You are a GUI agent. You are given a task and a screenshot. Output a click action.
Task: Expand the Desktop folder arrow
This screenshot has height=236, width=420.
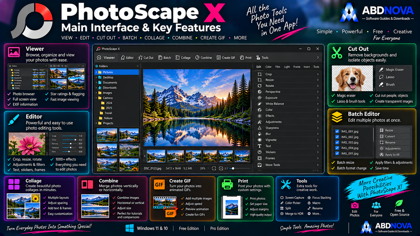pyautogui.click(x=96, y=77)
